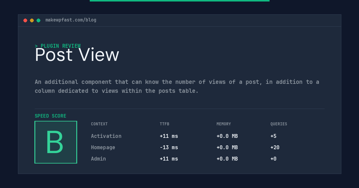This screenshot has height=188, width=359.
Task: Click the QUERIES column header
Action: point(279,124)
